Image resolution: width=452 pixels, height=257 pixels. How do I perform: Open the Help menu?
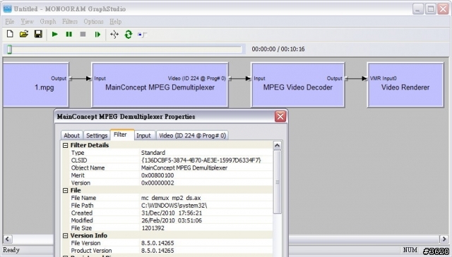click(x=115, y=22)
